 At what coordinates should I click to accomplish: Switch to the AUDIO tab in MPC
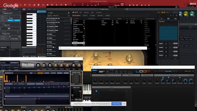15,9
